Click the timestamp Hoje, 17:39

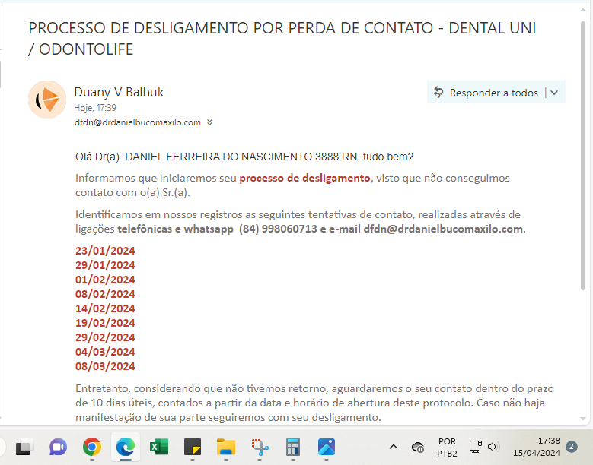pyautogui.click(x=95, y=108)
